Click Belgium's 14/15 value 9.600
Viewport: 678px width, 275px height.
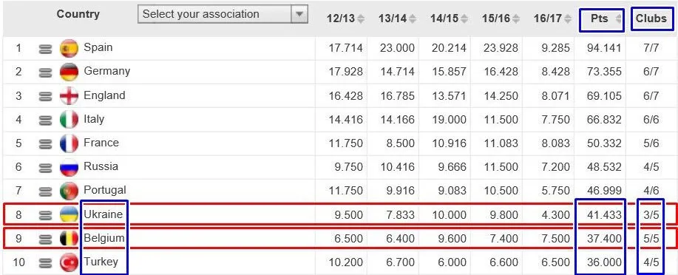(452, 238)
